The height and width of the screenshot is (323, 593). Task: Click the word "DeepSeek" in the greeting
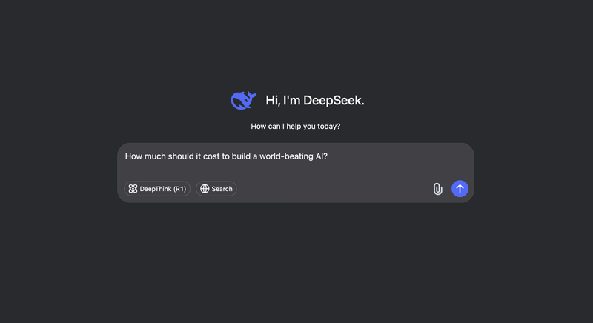[x=334, y=101]
